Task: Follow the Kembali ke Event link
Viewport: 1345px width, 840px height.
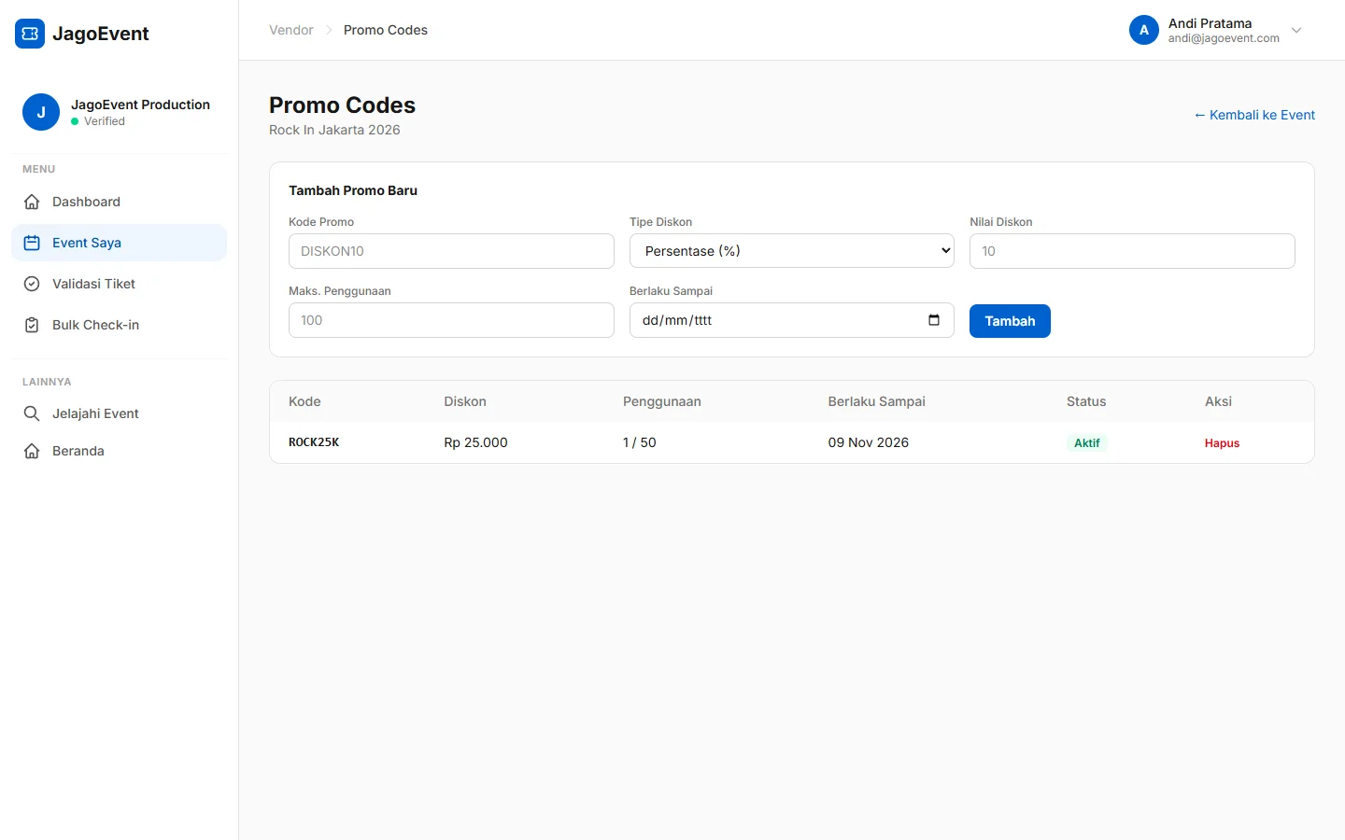Action: [x=1254, y=115]
